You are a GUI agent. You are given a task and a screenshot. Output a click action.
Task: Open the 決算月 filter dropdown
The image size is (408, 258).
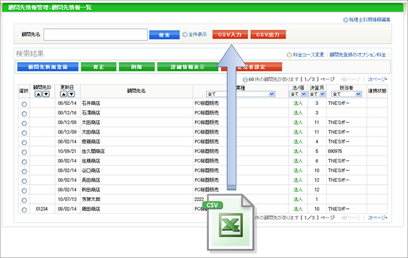coord(317,94)
